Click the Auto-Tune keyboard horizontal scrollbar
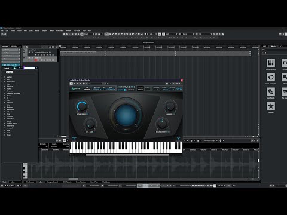 click(x=127, y=155)
